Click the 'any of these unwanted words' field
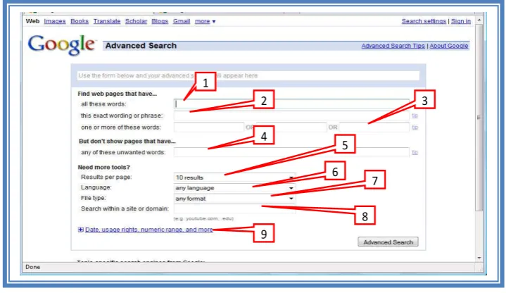This screenshot has width=506, height=293. pos(291,152)
